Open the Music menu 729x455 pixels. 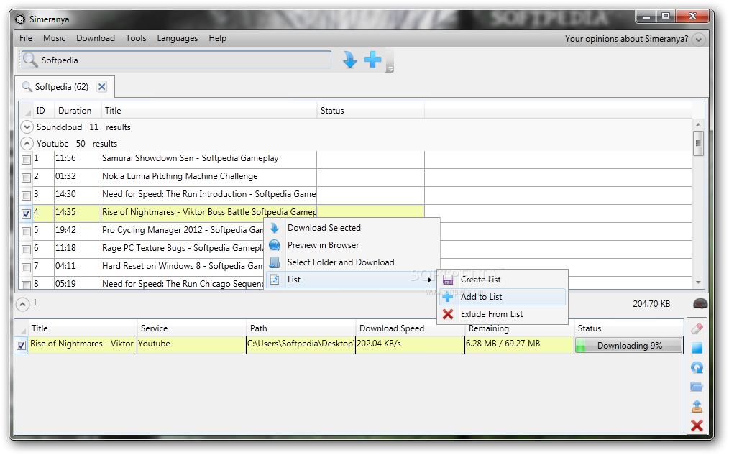pyautogui.click(x=55, y=38)
